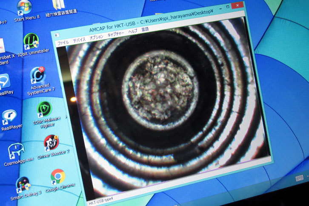Viewport: 309px width, 206px height.
Task: Open the RealPlayer desktop icon
Action: (10, 117)
